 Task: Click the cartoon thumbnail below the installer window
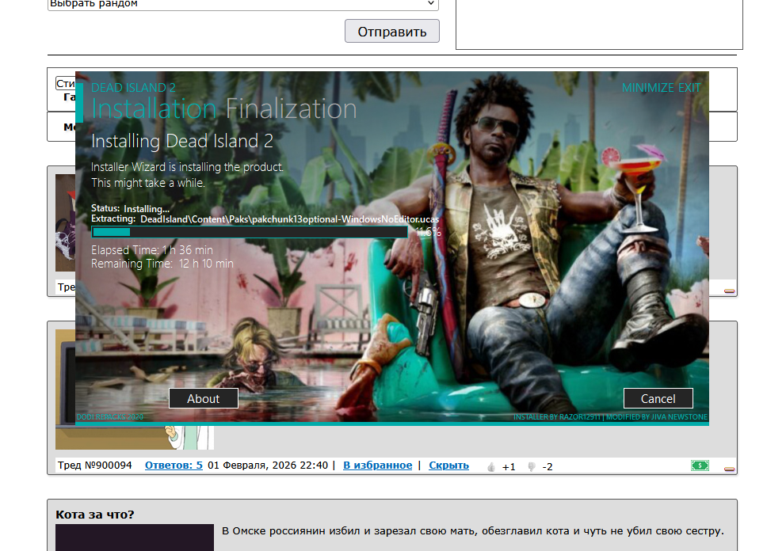coord(190,437)
